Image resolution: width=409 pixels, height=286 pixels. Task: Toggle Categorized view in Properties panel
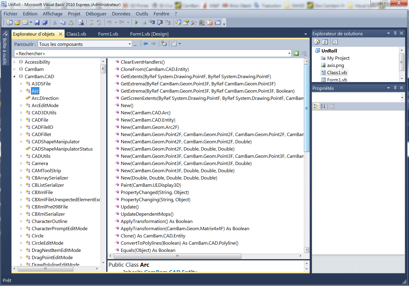(316, 106)
